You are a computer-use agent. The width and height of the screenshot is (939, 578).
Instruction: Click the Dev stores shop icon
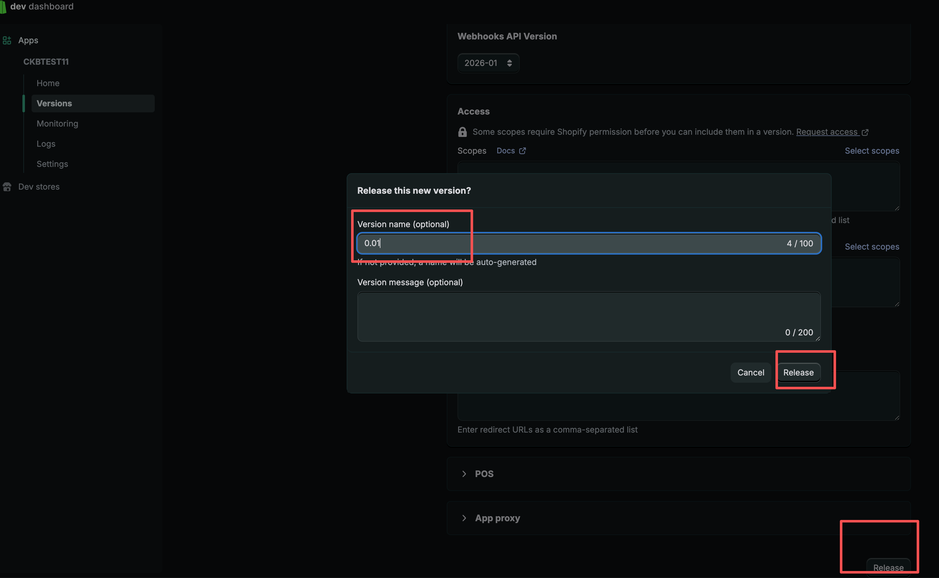7,186
